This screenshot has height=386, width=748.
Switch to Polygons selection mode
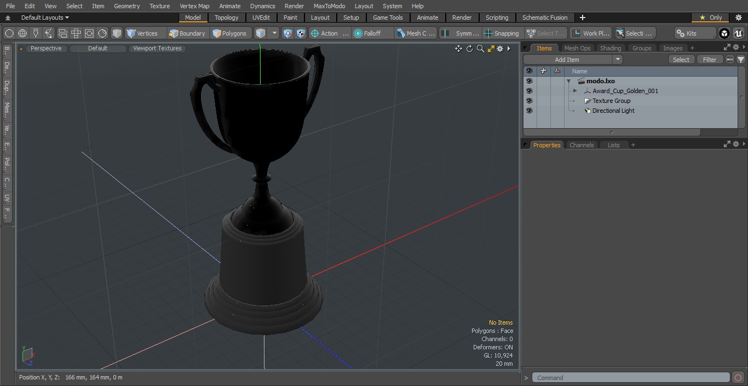(230, 33)
